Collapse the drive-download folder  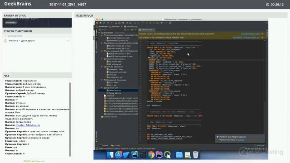(102, 51)
